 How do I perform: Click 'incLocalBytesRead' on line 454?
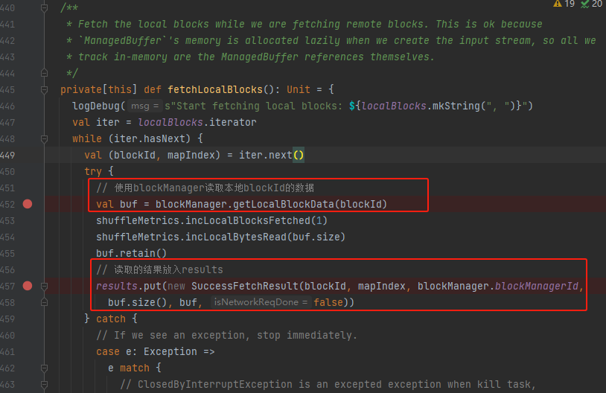(236, 237)
